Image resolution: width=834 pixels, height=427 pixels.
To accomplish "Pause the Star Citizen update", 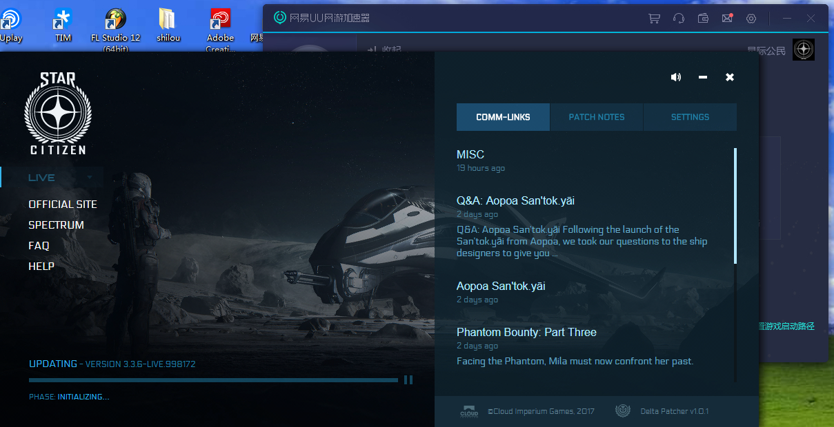I will click(x=408, y=379).
